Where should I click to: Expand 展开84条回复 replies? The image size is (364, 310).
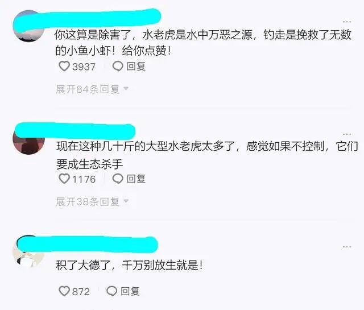(x=92, y=89)
